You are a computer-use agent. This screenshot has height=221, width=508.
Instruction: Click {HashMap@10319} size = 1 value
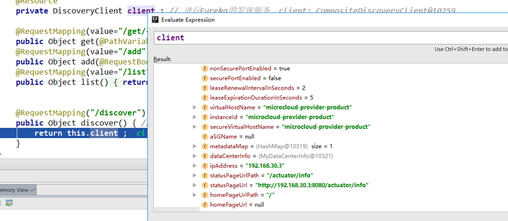point(294,147)
